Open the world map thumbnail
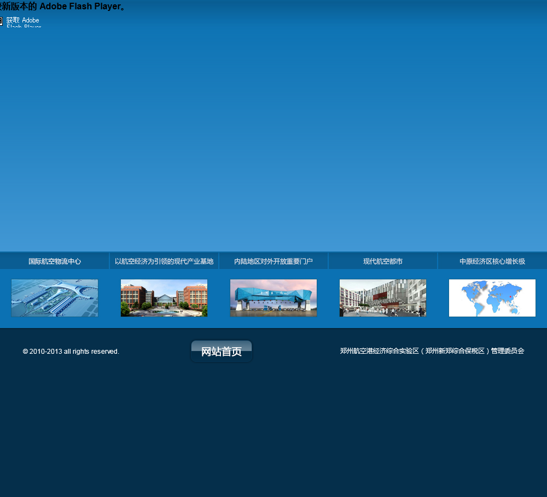 (492, 298)
